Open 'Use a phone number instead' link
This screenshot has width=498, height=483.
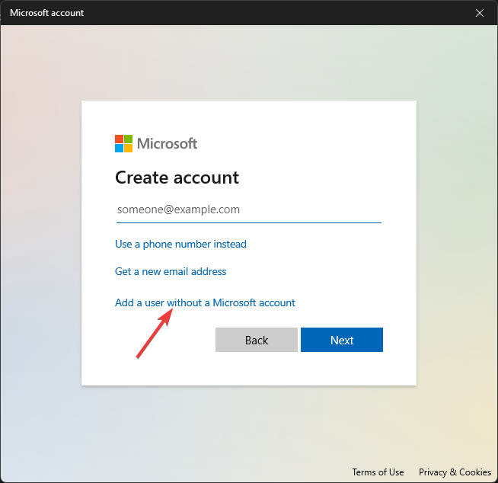180,244
